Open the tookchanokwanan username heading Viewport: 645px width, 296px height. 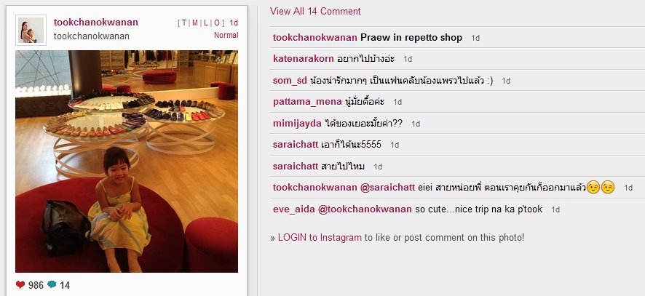(x=96, y=23)
